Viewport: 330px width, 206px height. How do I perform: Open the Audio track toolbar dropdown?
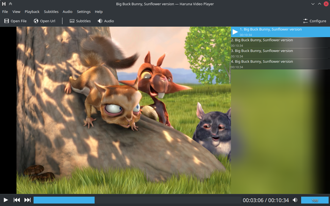point(106,21)
